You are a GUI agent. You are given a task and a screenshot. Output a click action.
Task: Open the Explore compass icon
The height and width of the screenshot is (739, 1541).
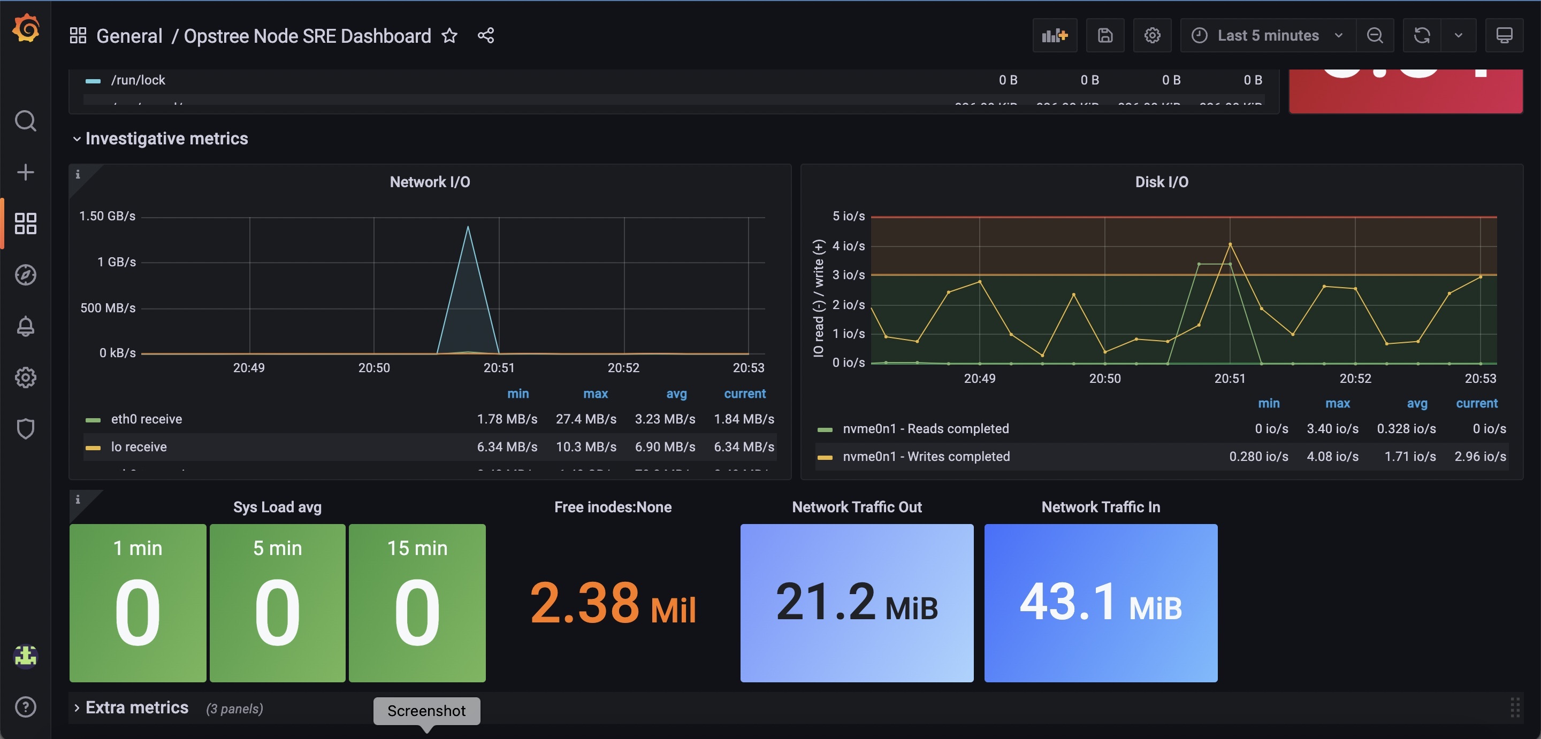tap(26, 275)
